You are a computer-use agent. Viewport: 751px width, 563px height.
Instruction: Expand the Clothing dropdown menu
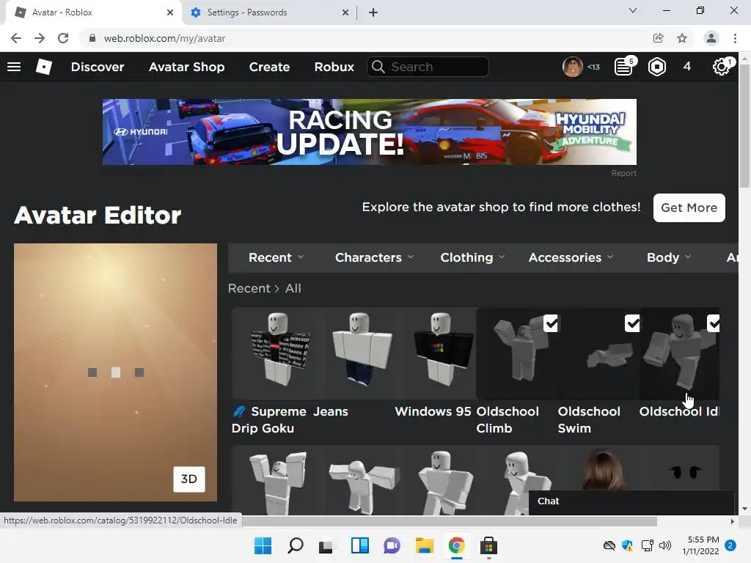point(473,257)
